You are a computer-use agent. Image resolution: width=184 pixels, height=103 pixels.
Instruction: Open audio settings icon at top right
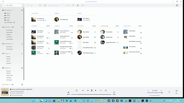pos(177,5)
